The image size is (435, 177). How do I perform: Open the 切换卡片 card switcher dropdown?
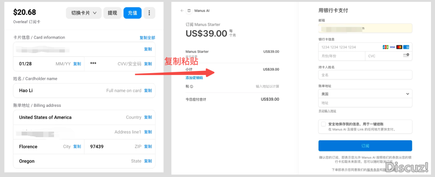tap(84, 13)
